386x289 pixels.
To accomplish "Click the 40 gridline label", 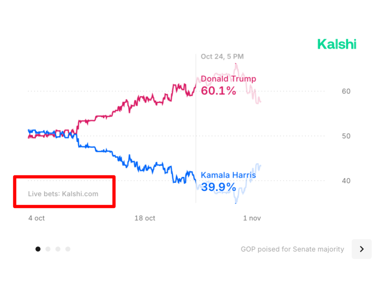I will pos(346,181).
